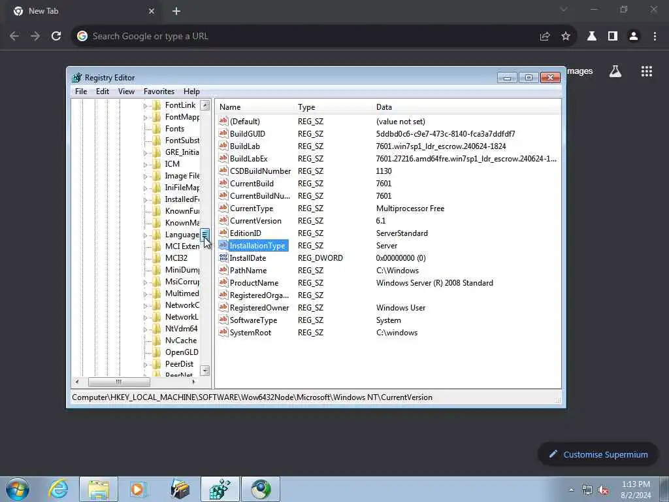Viewport: 669px width, 502px height.
Task: Open a new browser tab
Action: tap(176, 12)
